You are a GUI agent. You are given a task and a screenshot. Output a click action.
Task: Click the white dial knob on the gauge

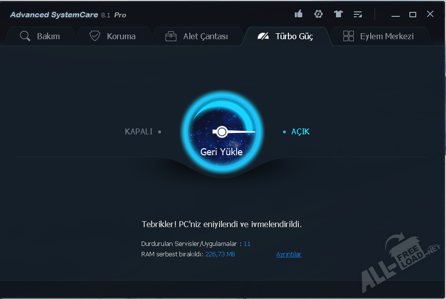pos(222,131)
